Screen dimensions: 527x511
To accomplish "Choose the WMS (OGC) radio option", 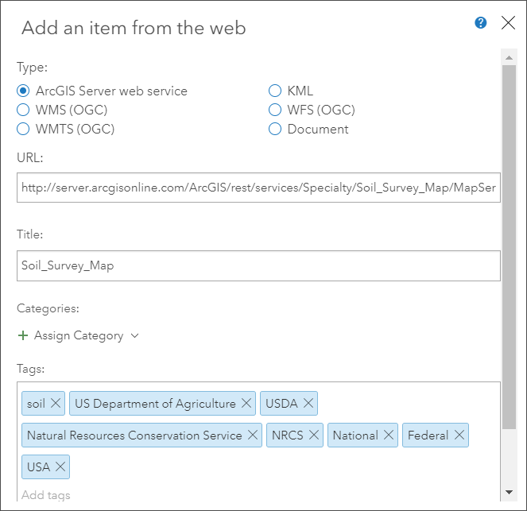I will tap(23, 110).
